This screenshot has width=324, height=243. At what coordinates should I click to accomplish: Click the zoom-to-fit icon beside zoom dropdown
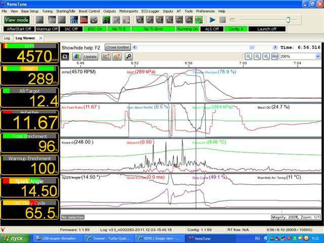click(x=274, y=57)
